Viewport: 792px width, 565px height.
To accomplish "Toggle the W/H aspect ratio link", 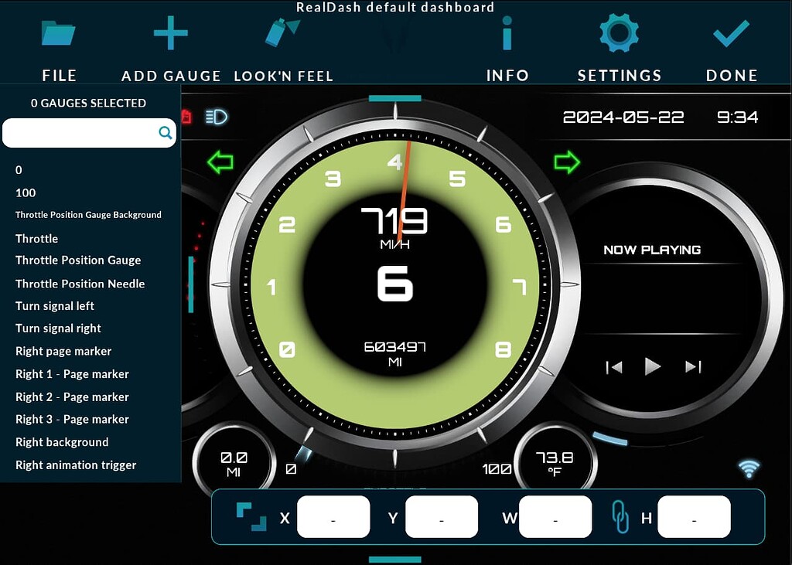I will (x=620, y=516).
